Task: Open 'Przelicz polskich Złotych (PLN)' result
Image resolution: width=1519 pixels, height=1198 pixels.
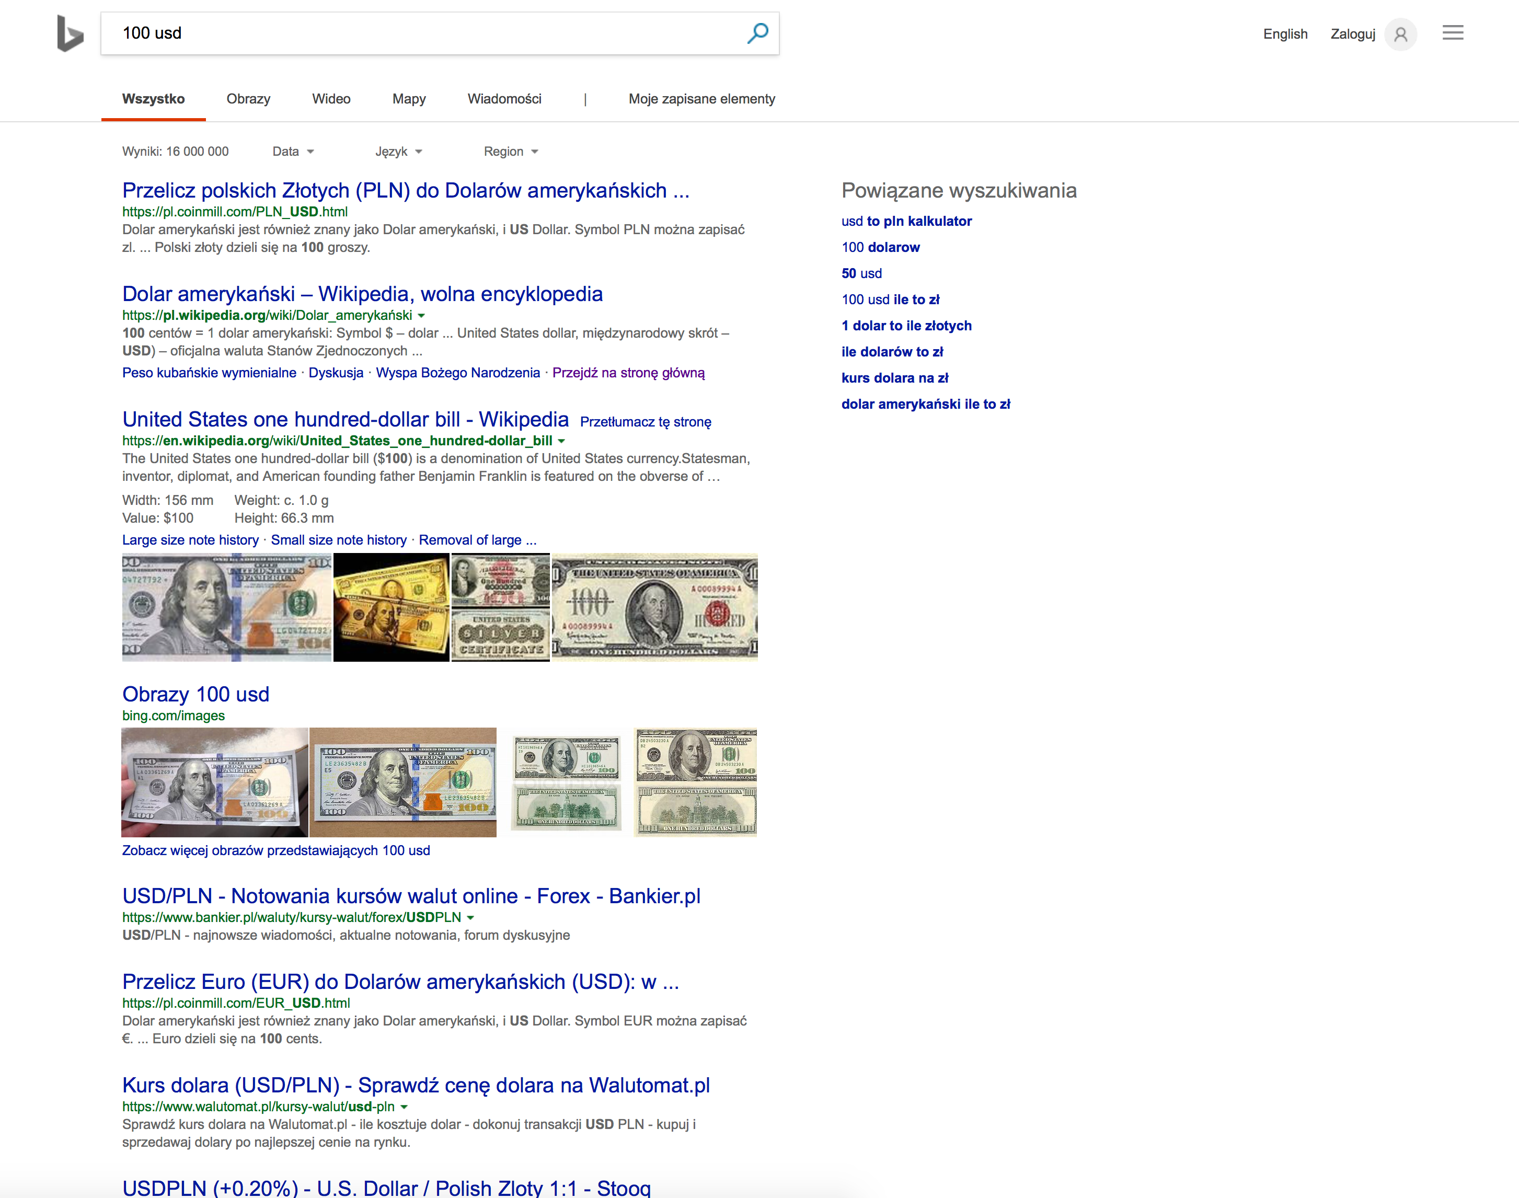Action: coord(405,191)
